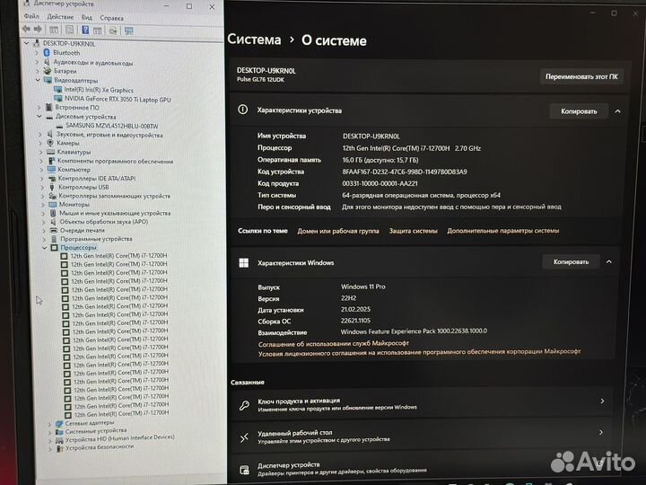Image resolution: width=646 pixels, height=485 pixels.
Task: Click the blue Help question mark toolbar icon
Action: 85,30
